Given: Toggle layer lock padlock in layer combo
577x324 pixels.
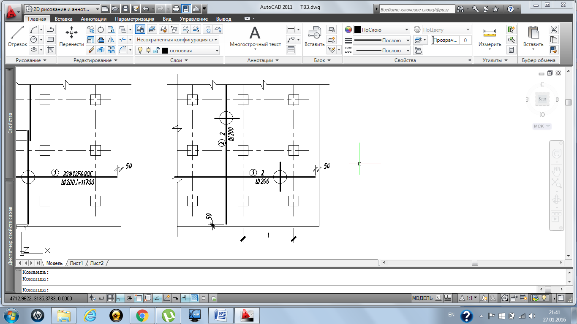Looking at the screenshot, I should tap(156, 50).
